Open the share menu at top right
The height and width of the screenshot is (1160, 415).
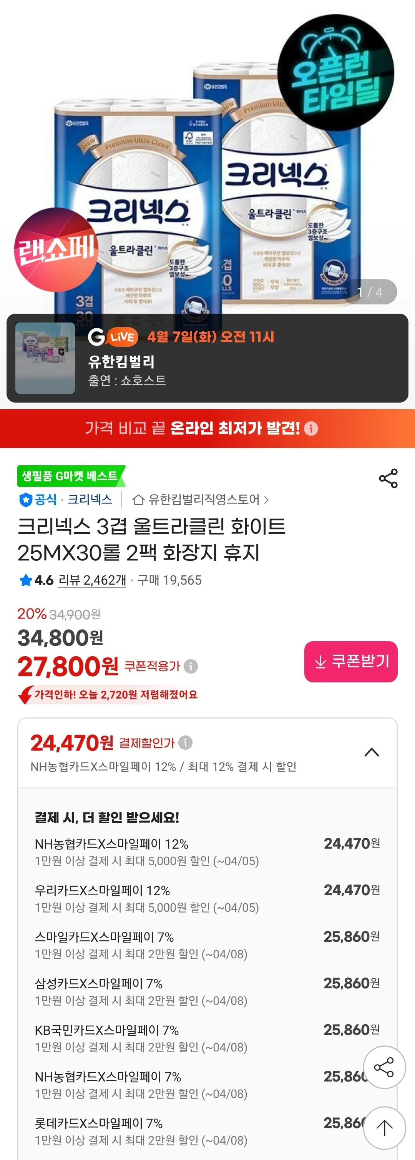tap(388, 479)
